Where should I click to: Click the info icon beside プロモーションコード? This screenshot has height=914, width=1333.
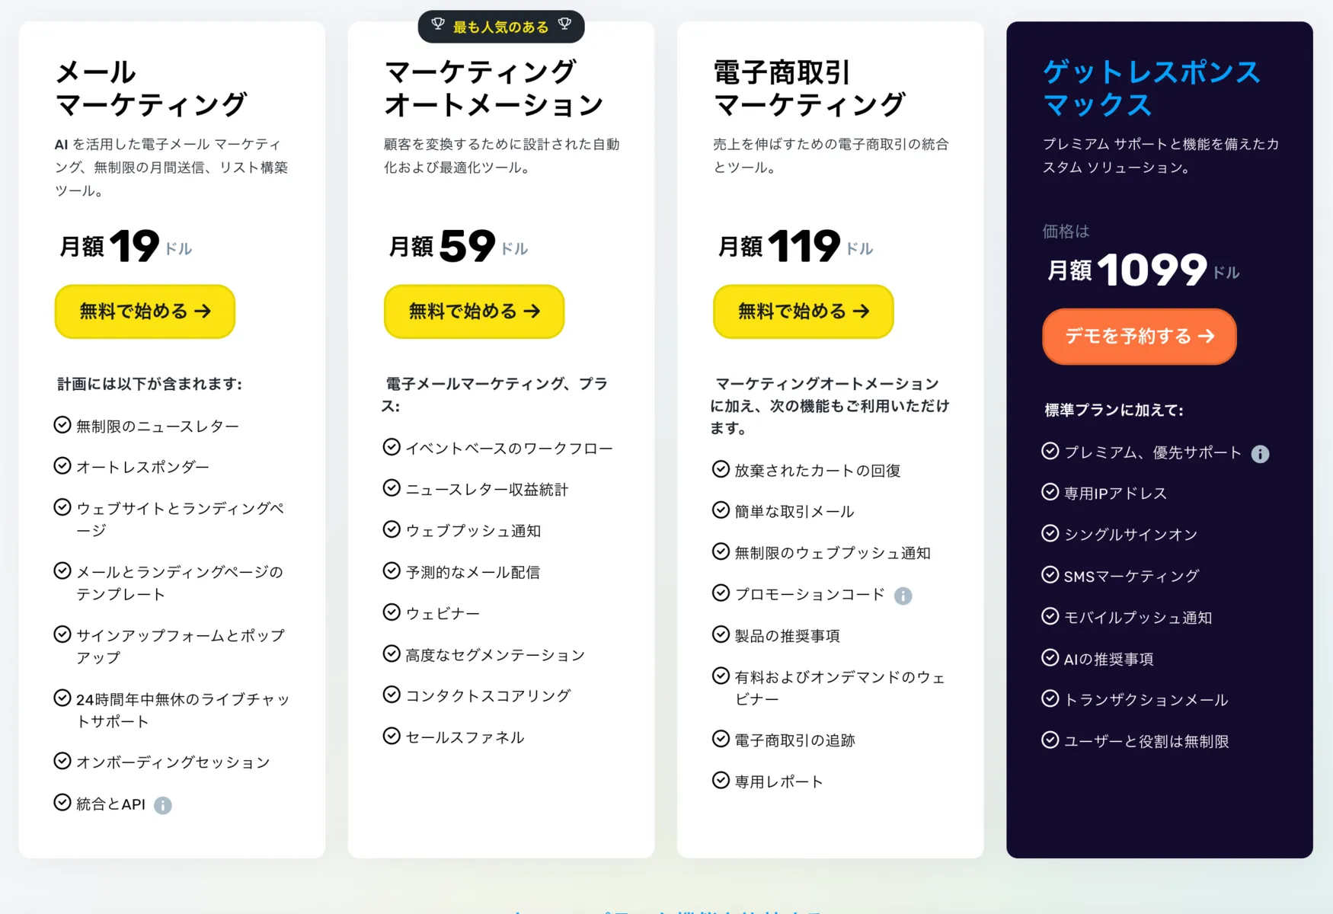coord(903,596)
